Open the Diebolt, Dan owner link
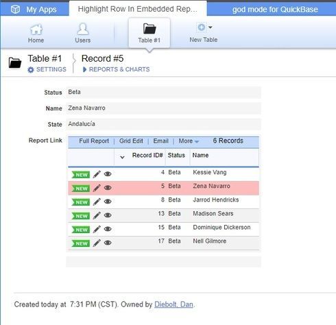 [173, 304]
